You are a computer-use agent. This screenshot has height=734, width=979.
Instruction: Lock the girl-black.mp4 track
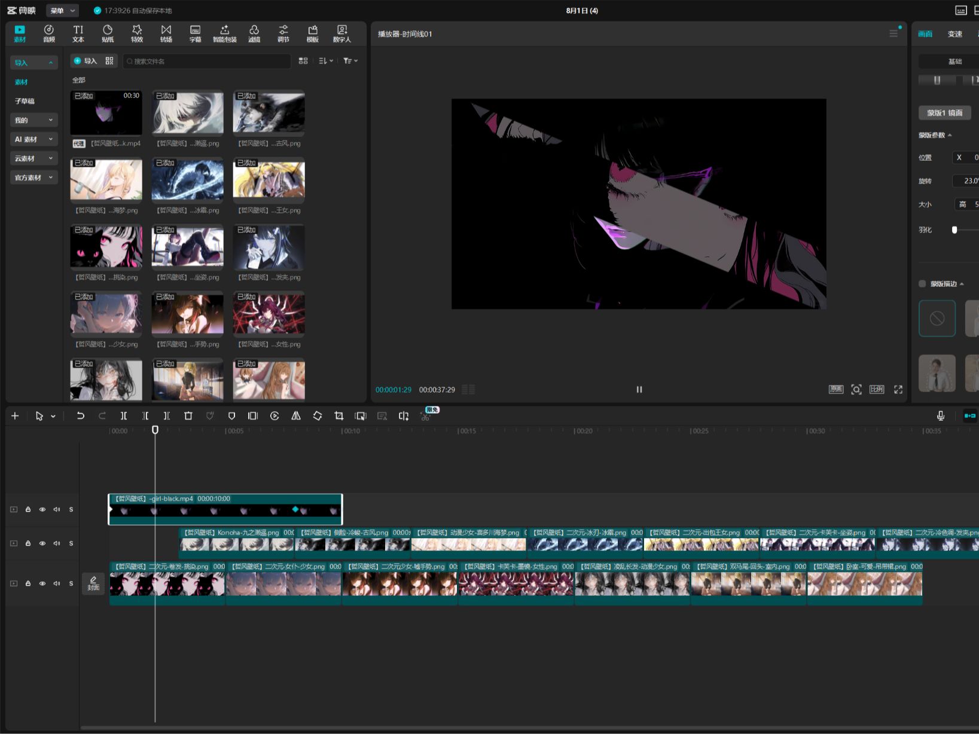click(x=28, y=510)
